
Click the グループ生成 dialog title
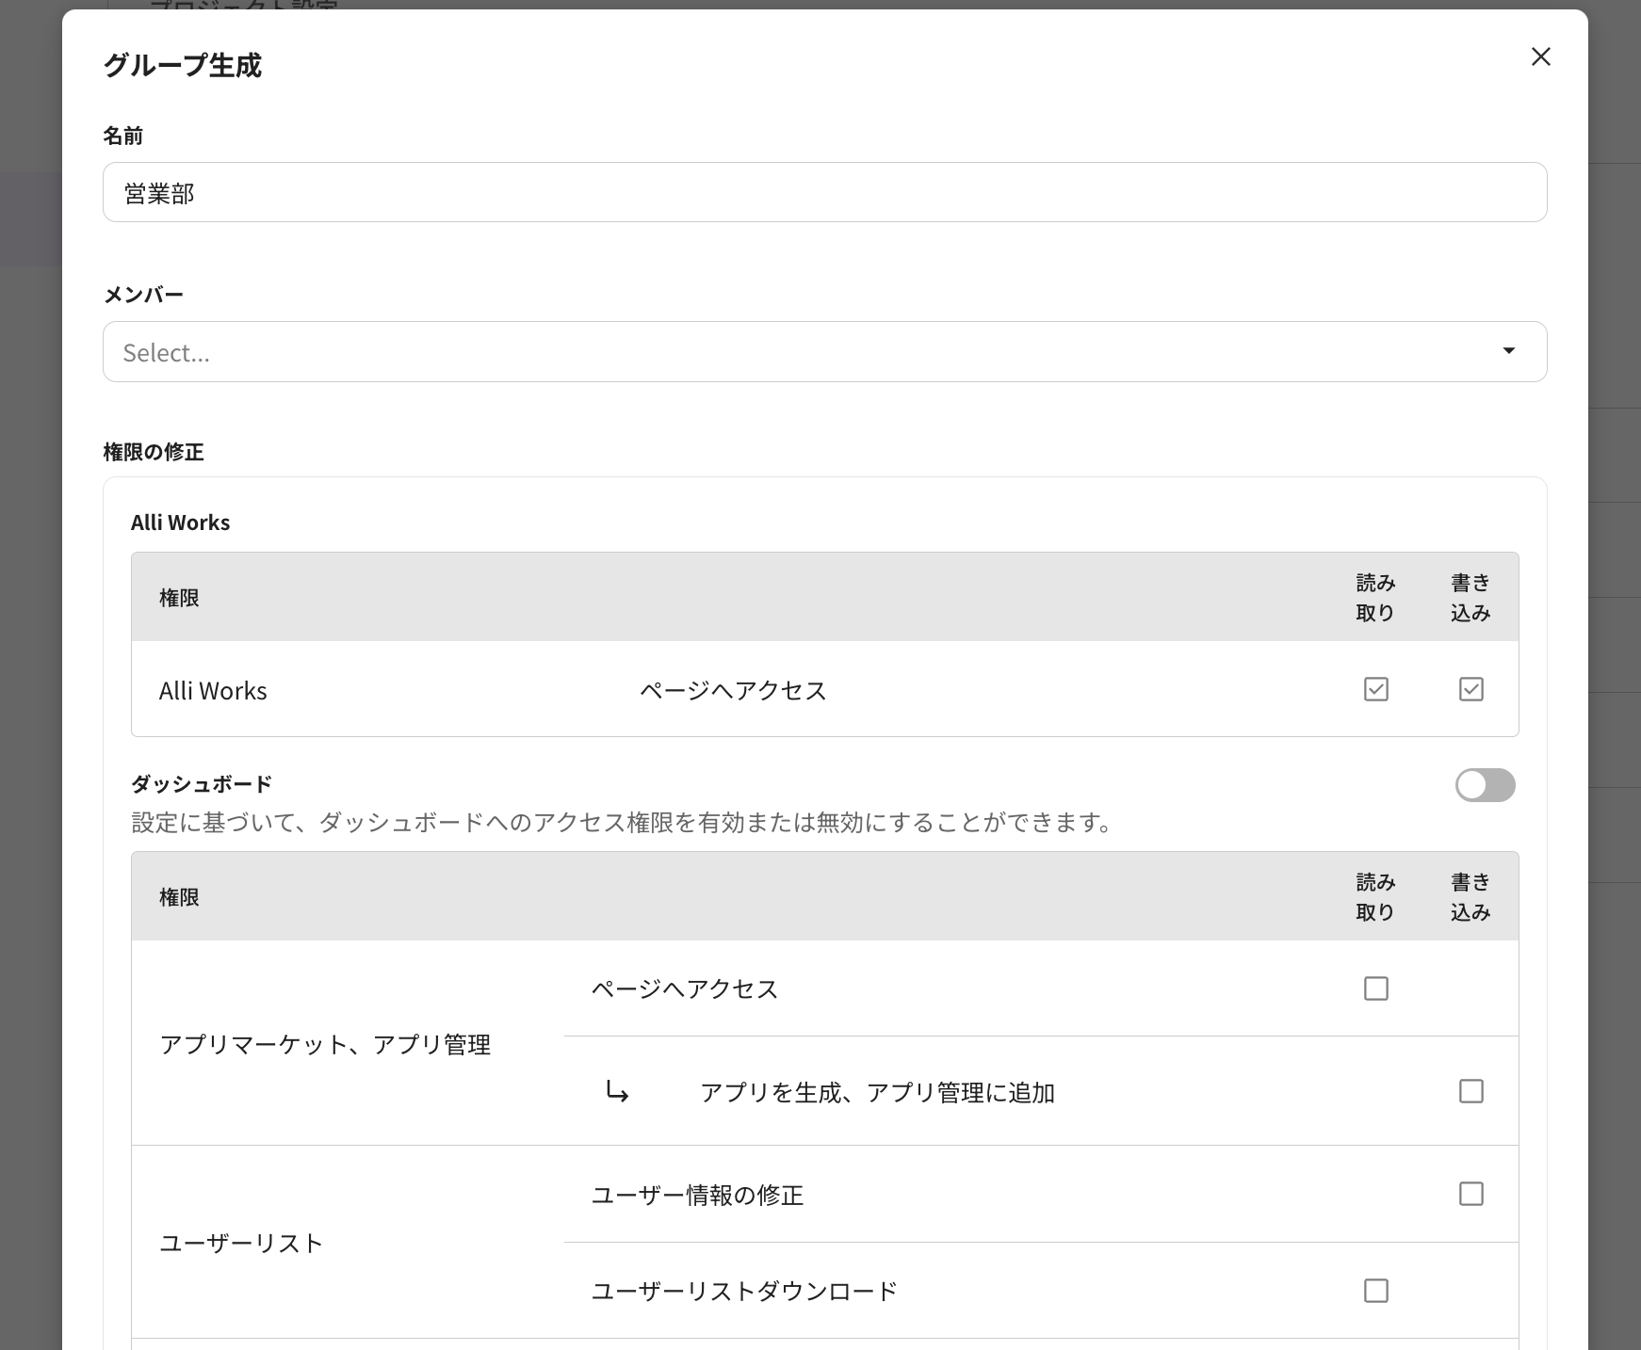tap(182, 65)
